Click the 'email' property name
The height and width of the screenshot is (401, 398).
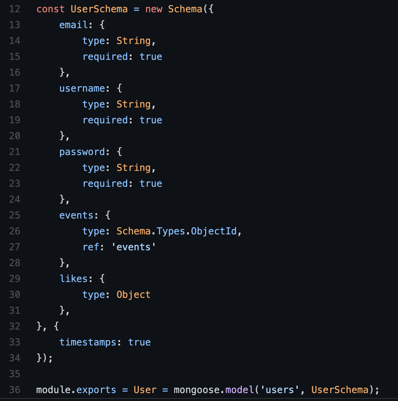[74, 25]
